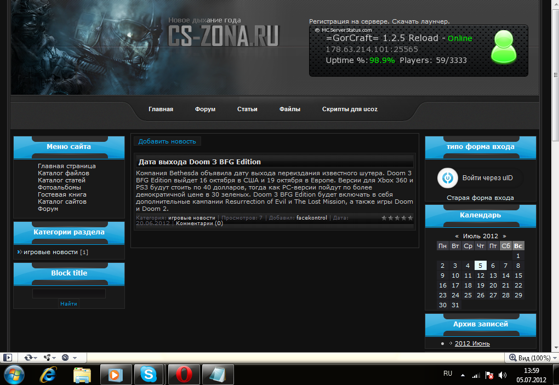Click the network signal tray icon
559x385 pixels.
click(x=476, y=375)
